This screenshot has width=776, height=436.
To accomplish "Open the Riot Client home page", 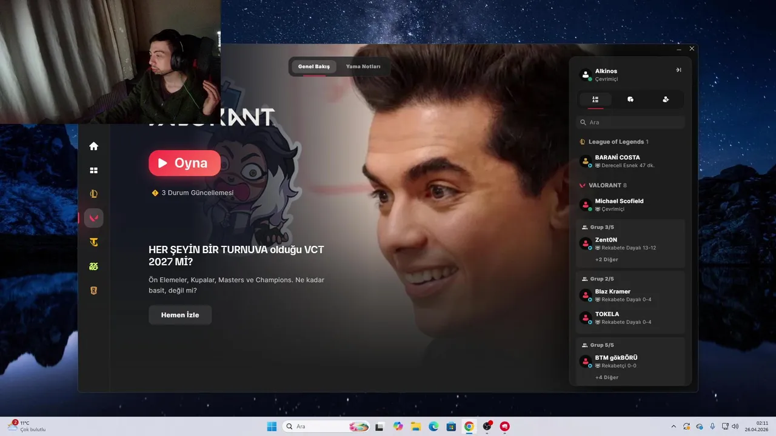I will point(93,146).
